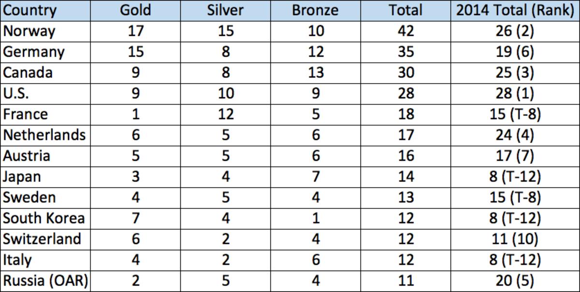
Task: Click the Switzerland row label
Action: 43,239
